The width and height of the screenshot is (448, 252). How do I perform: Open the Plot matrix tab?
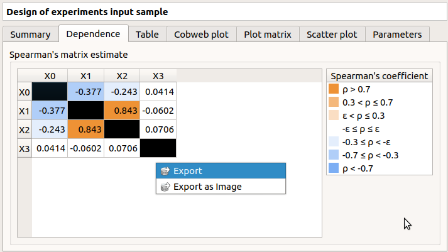click(x=267, y=34)
